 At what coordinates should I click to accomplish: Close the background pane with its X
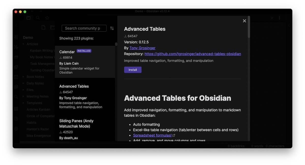272,18
